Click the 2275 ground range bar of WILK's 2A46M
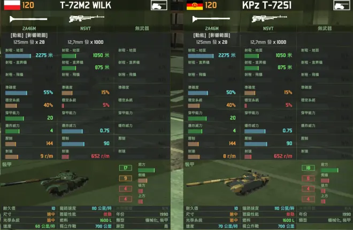 tap(18, 55)
